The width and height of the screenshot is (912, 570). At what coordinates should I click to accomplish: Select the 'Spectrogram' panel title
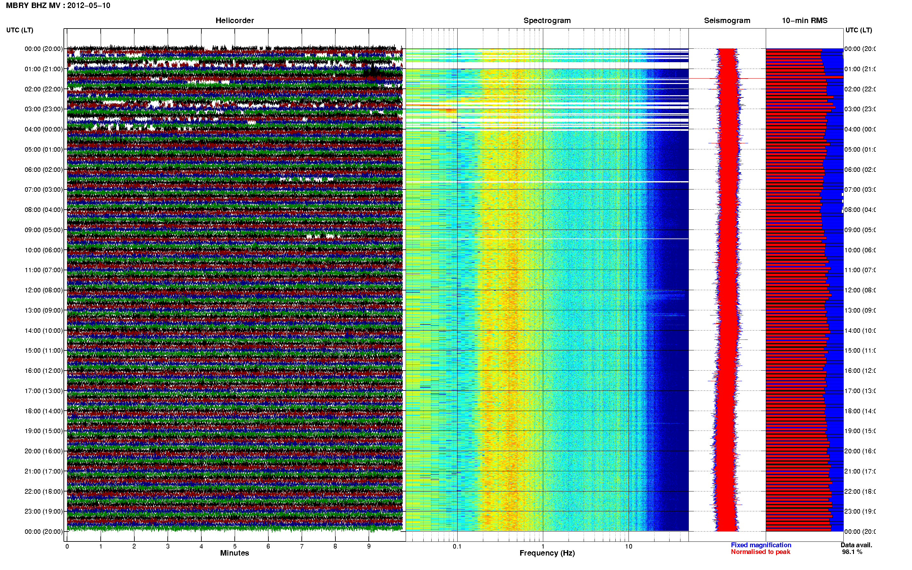click(547, 21)
